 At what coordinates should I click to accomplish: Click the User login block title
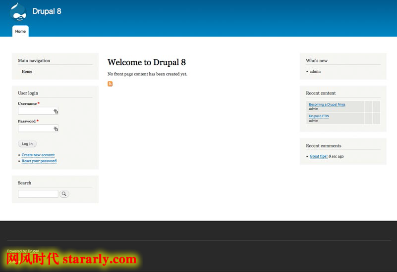pyautogui.click(x=28, y=93)
